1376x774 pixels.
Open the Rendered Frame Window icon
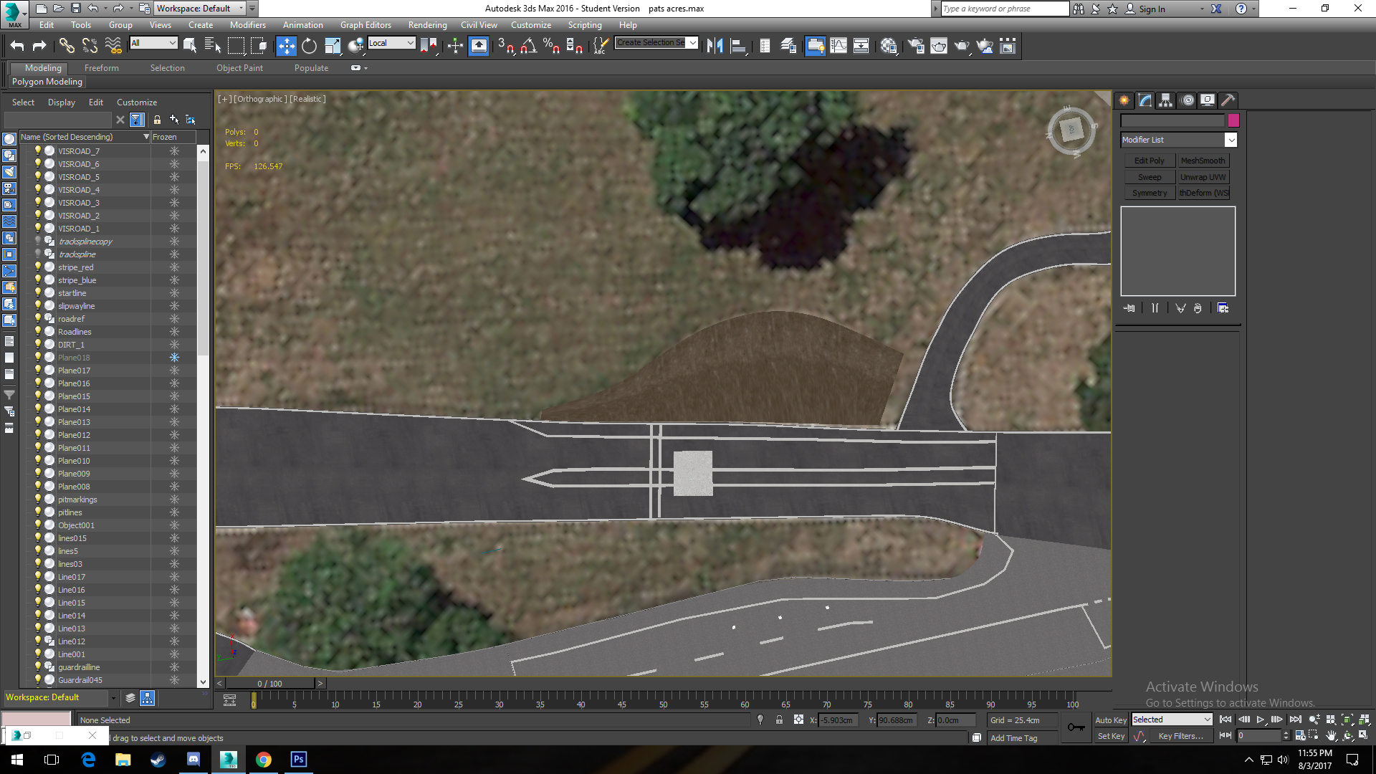(939, 46)
